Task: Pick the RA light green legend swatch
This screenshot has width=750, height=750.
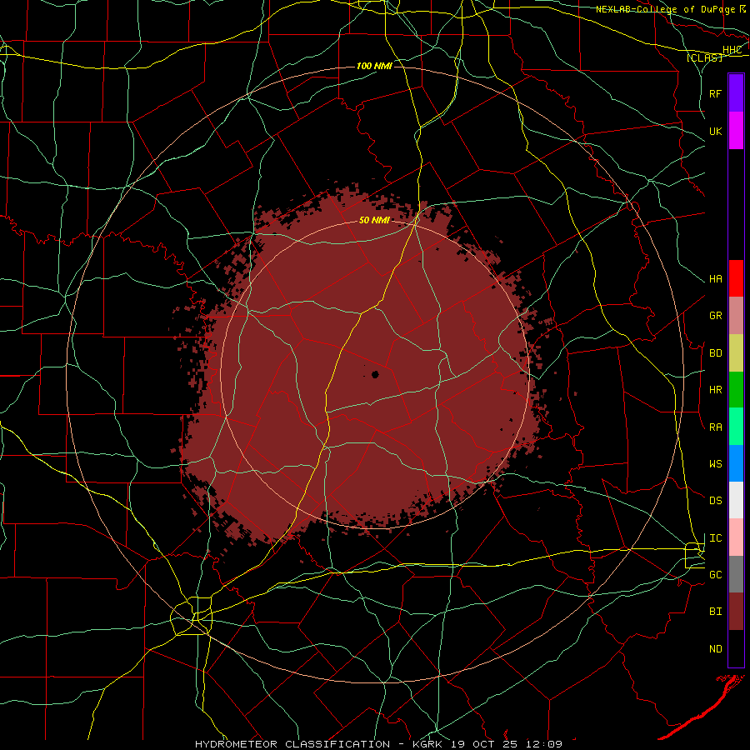Action: (736, 427)
